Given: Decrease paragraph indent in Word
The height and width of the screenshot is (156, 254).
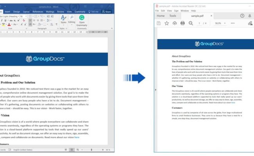Looking at the screenshot, I should point(48,16).
